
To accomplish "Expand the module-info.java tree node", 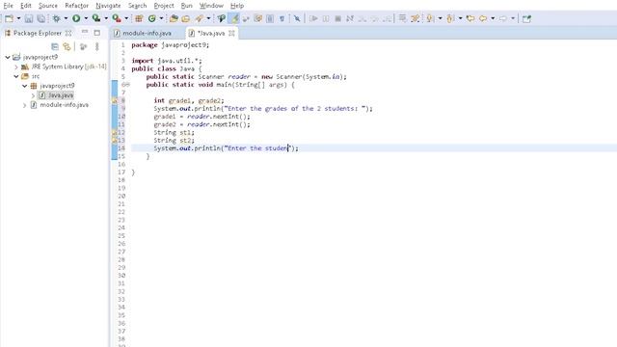I will point(24,105).
